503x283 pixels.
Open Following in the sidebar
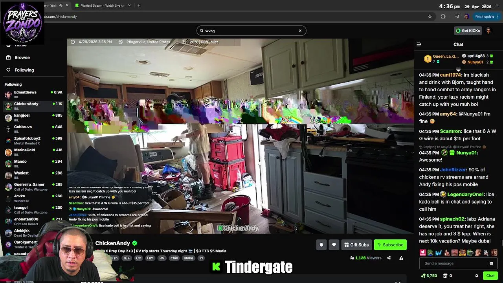point(24,70)
